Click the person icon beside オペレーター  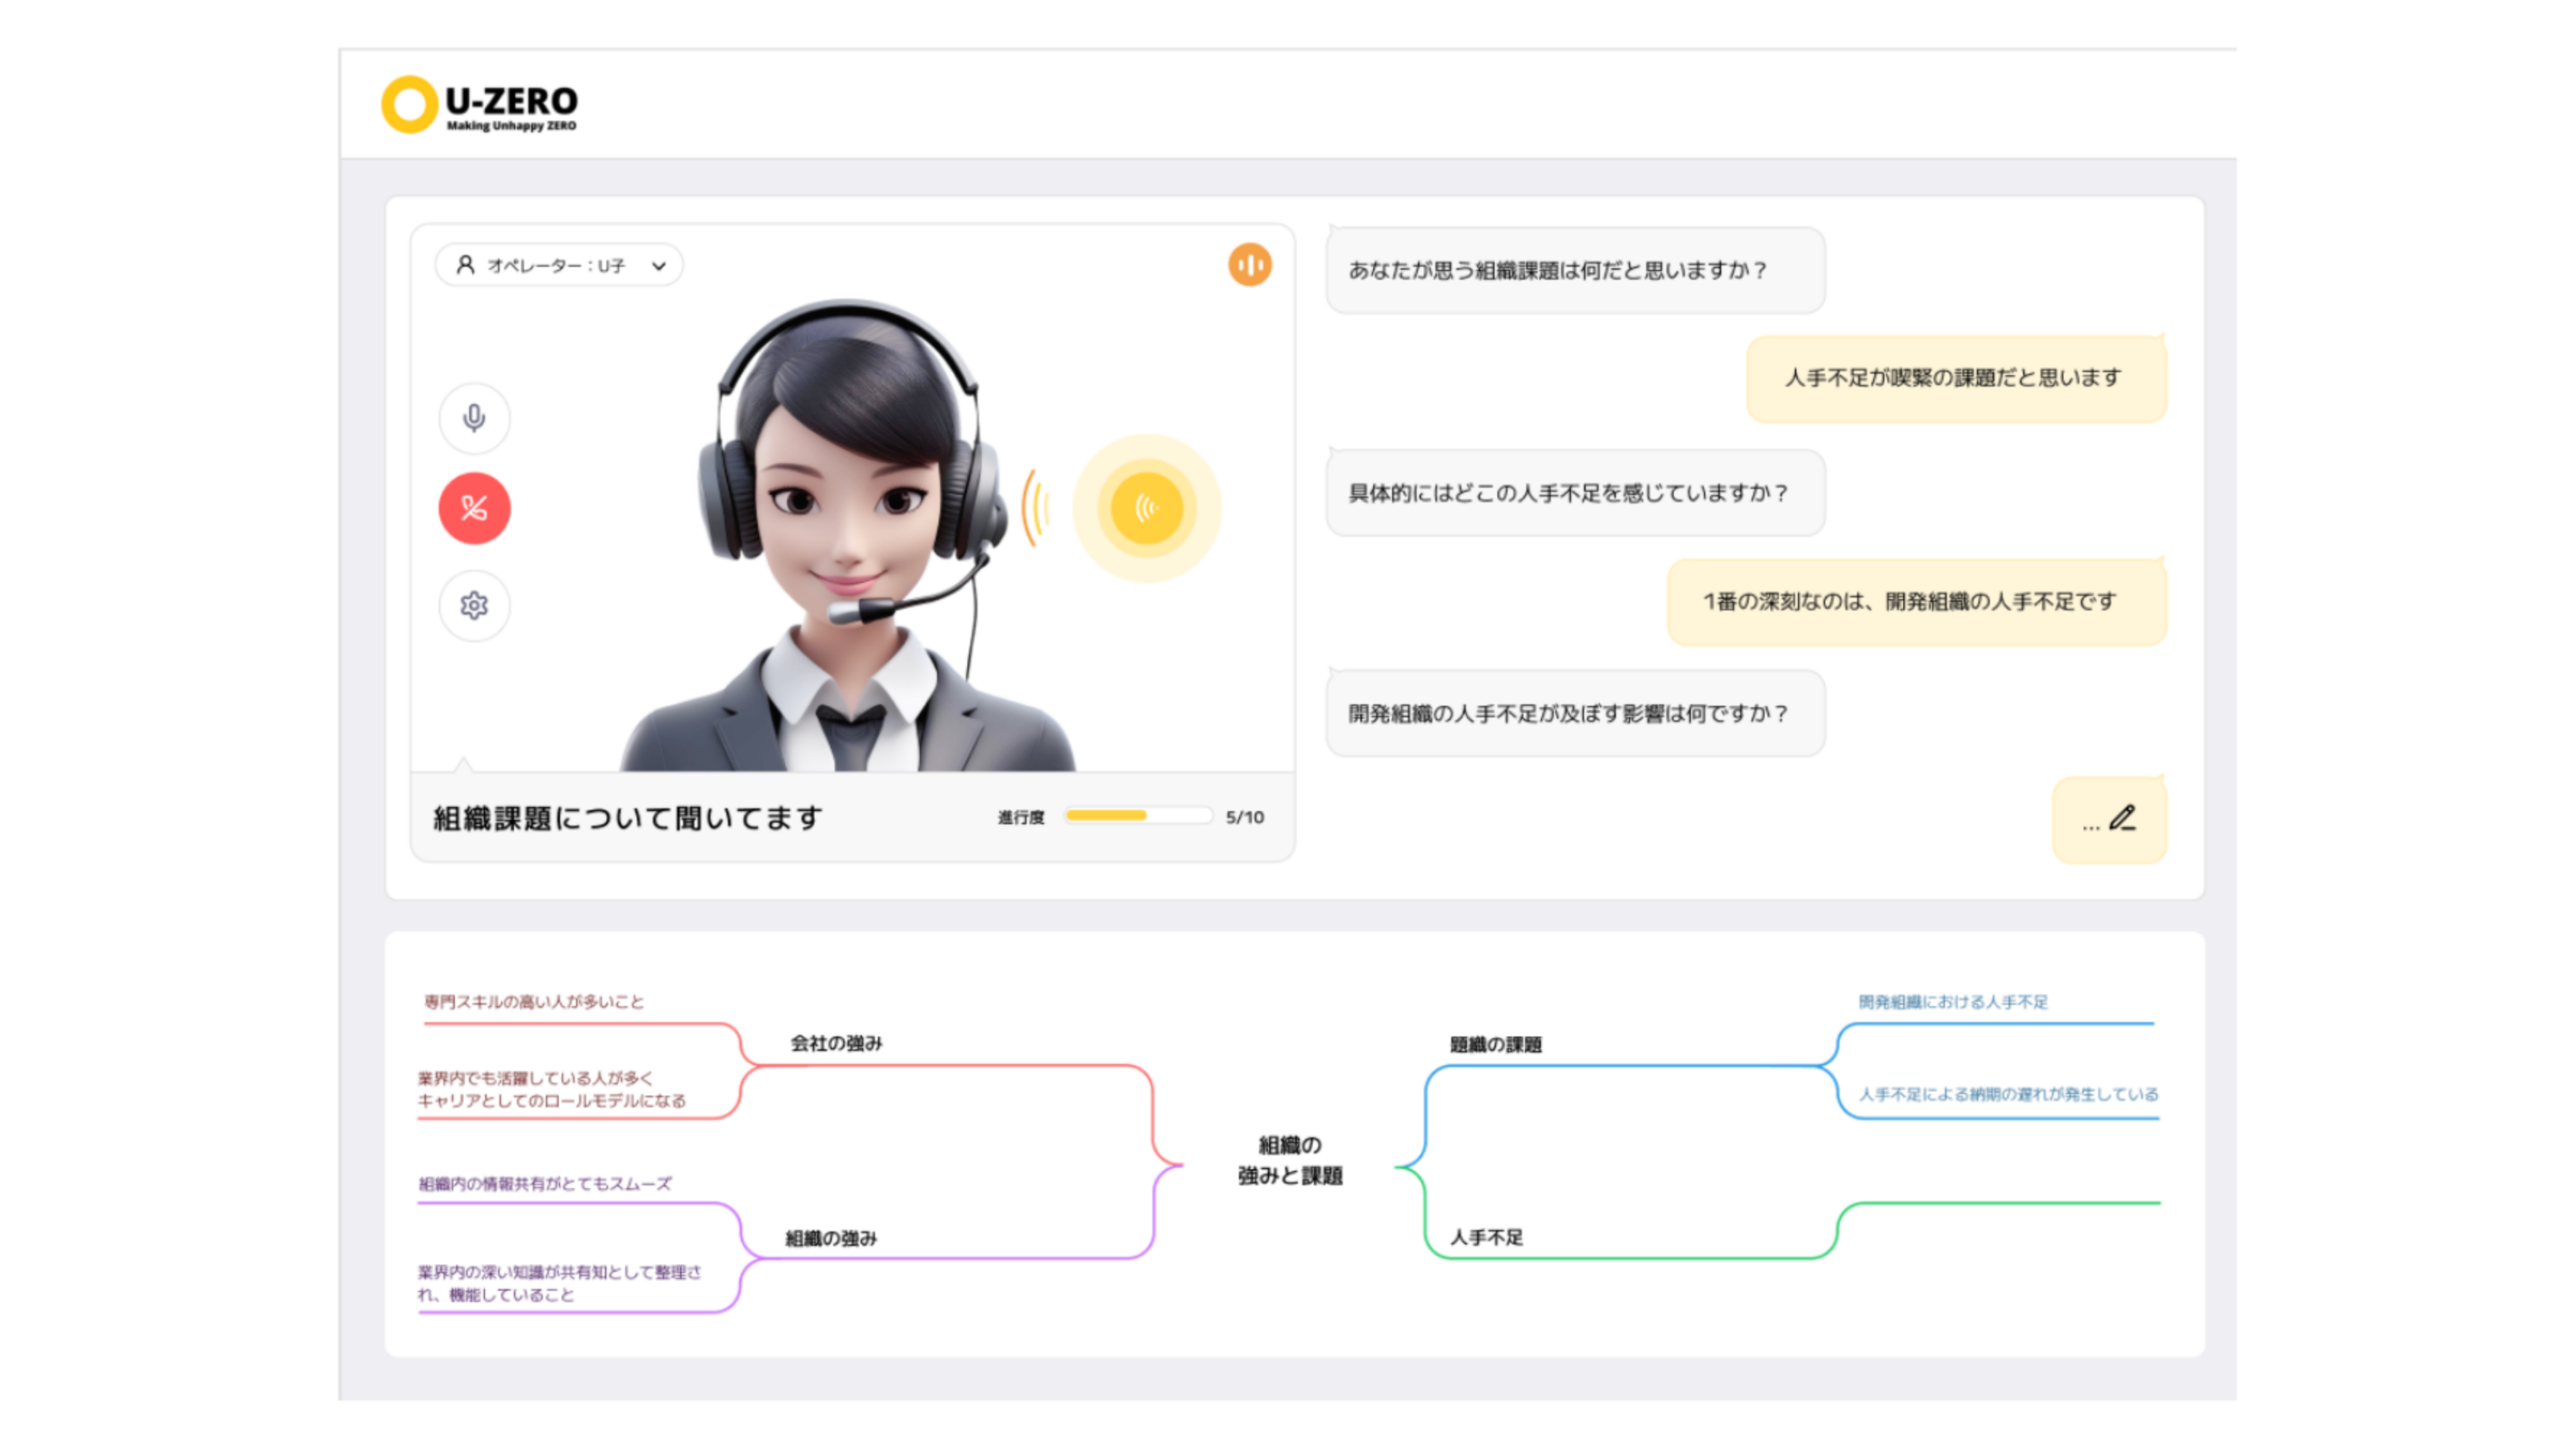tap(465, 265)
